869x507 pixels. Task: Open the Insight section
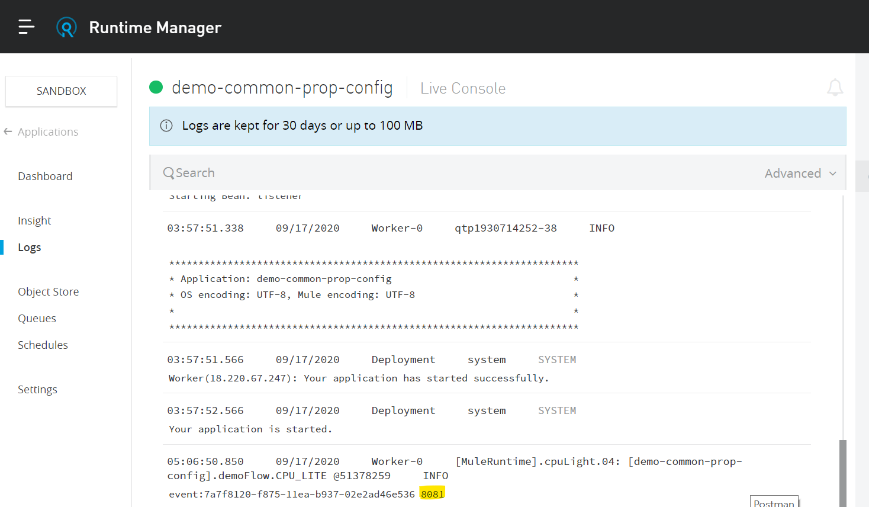coord(34,220)
